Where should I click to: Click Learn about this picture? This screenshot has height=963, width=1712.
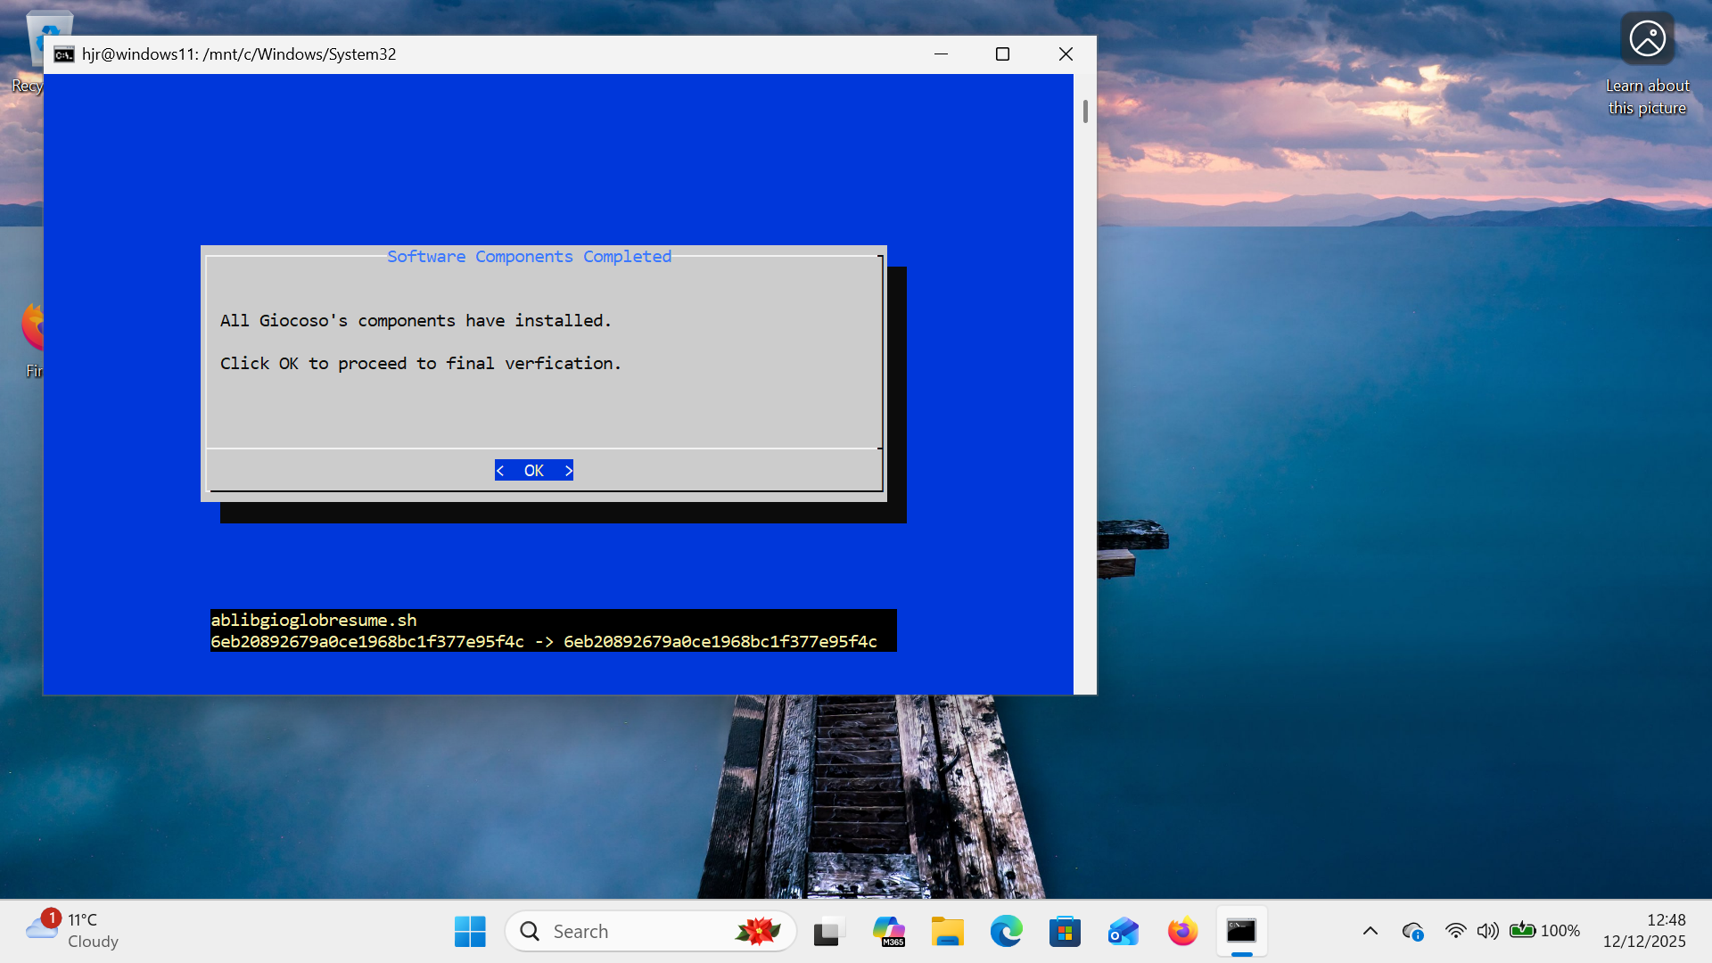pyautogui.click(x=1647, y=38)
